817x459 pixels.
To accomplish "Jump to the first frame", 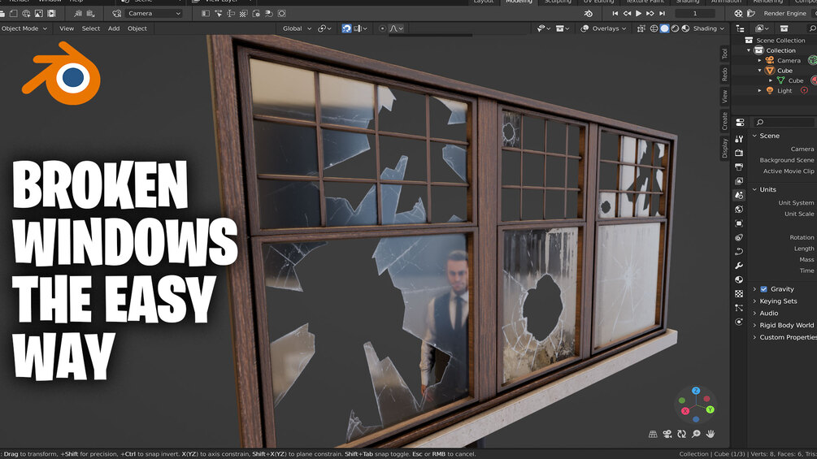I will (615, 14).
